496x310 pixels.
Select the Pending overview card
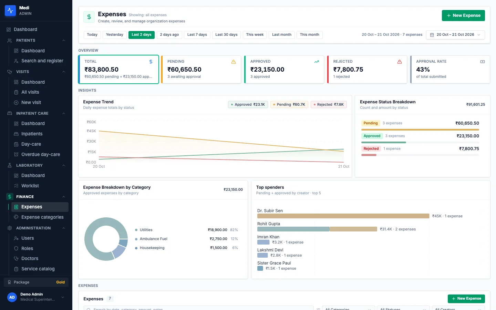pos(201,70)
